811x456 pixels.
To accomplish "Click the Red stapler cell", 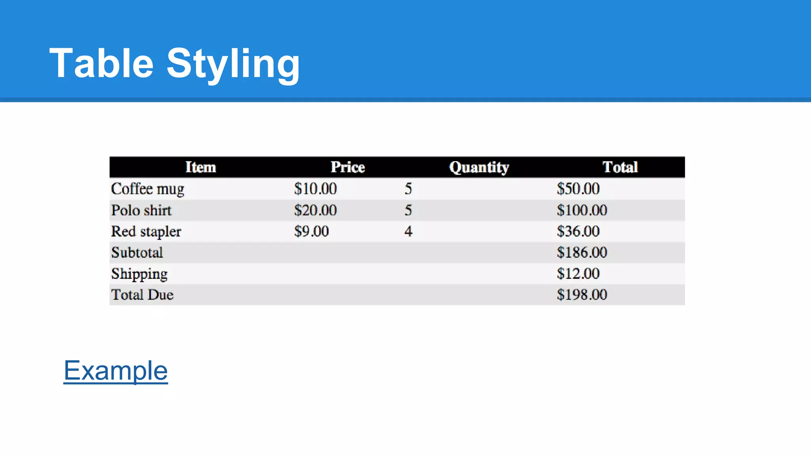I will coord(146,231).
